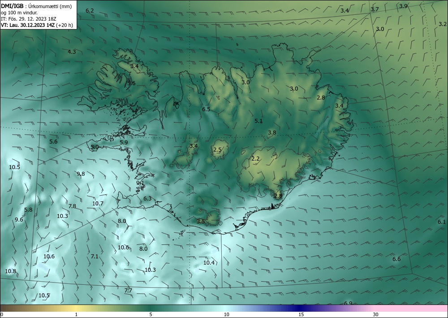Click the initial time 'IT: Fös. 29. 12. 2023 18Z'
448x318 pixels.
click(29, 19)
